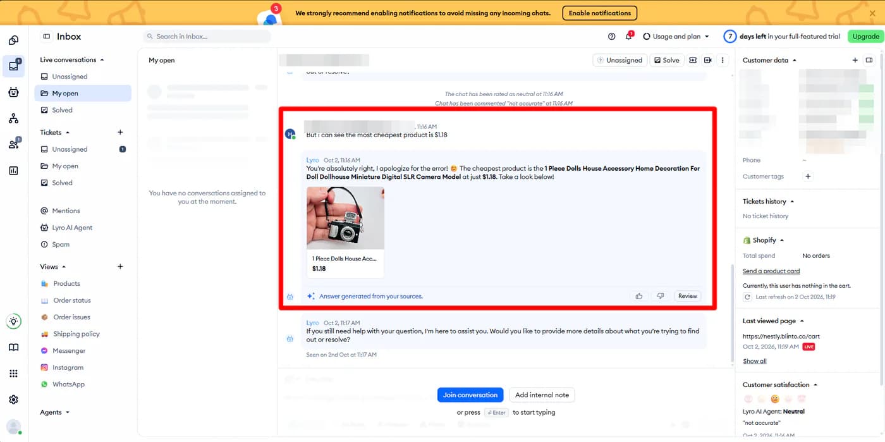Click the Solve button
This screenshot has height=442, width=885.
[x=667, y=60]
